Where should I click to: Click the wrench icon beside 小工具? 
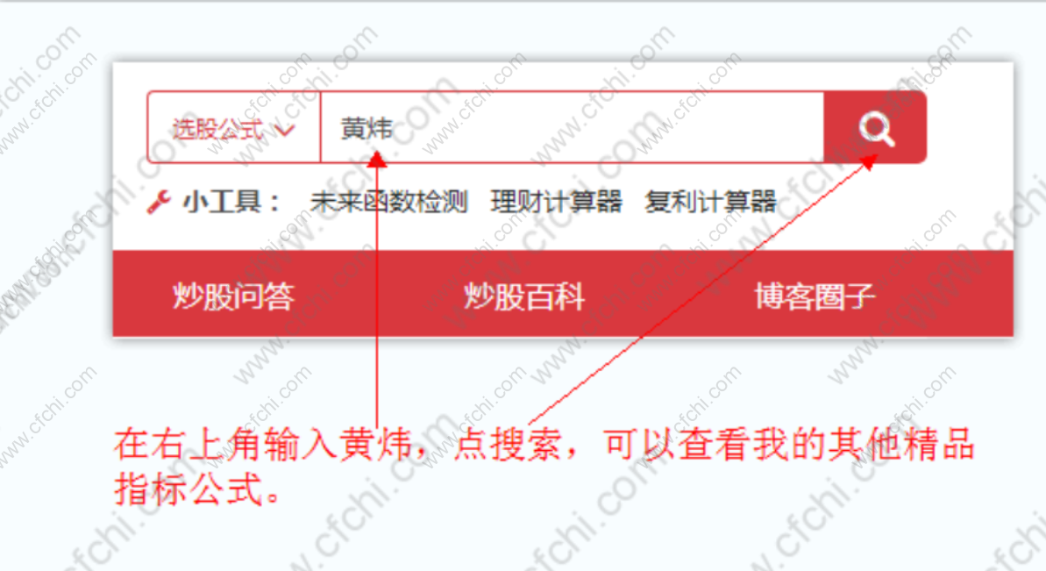(159, 202)
